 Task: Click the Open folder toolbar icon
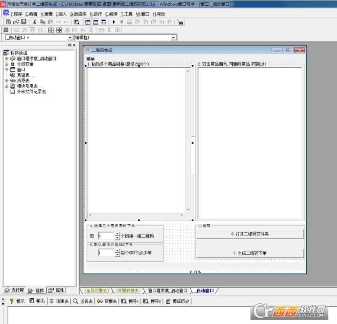[x=16, y=22]
